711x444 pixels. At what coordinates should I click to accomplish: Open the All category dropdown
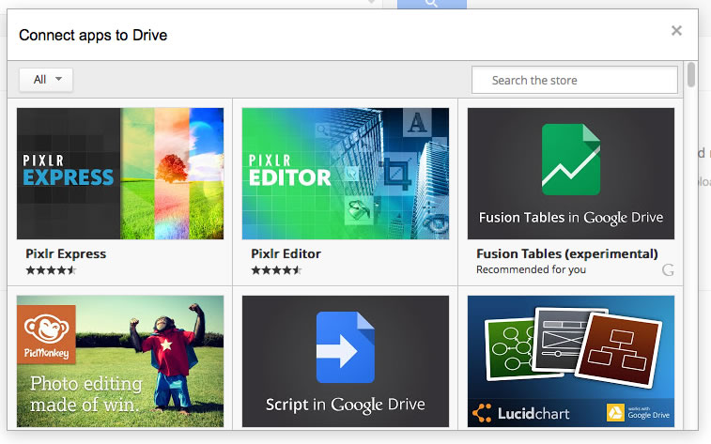pos(46,80)
